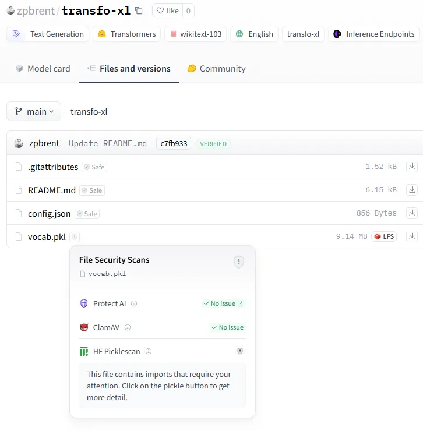The width and height of the screenshot is (423, 431).
Task: Download the README.md file
Action: 412,190
